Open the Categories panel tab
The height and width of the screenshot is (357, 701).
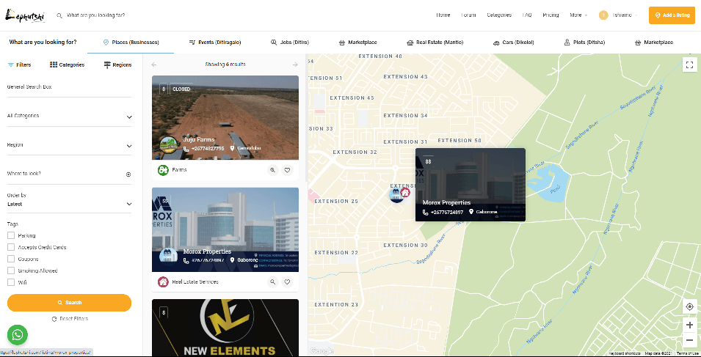[67, 65]
